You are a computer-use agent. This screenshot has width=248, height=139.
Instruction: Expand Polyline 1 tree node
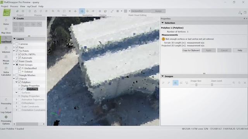[x=19, y=89]
